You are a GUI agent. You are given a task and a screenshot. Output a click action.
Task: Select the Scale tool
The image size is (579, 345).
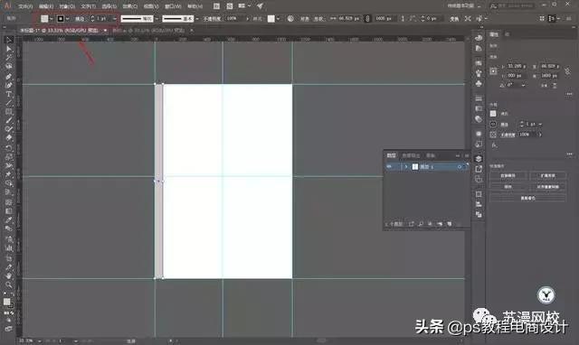(9, 156)
